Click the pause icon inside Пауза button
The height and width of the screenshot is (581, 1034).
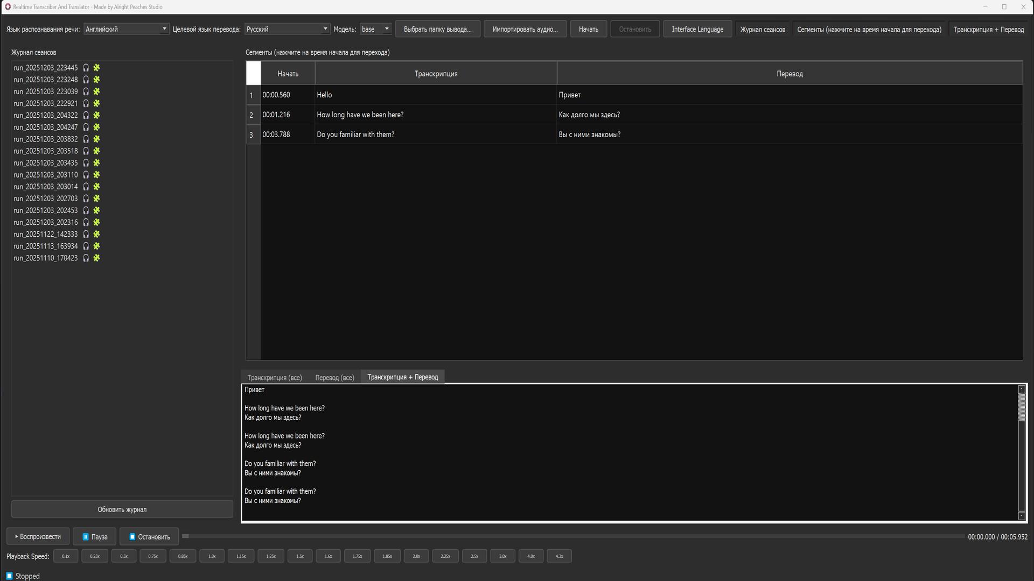(86, 536)
